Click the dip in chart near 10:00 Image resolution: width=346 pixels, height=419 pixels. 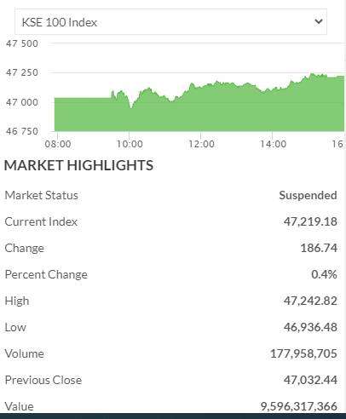pos(131,106)
